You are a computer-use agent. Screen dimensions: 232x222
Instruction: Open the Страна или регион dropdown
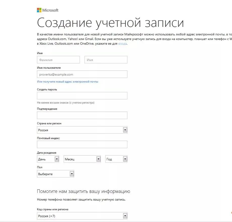click(x=82, y=130)
